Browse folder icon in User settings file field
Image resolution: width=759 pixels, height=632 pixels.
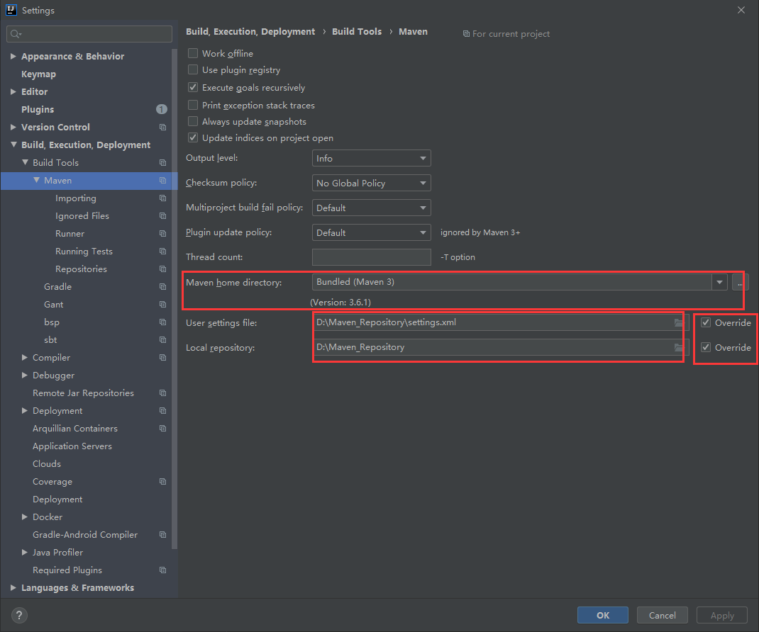pyautogui.click(x=679, y=322)
